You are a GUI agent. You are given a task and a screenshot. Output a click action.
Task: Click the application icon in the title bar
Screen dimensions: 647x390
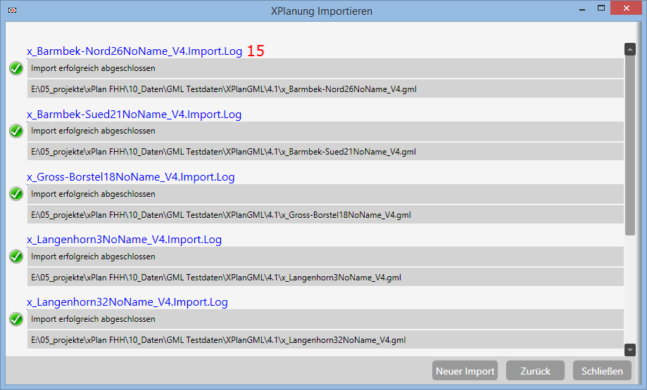pos(12,11)
